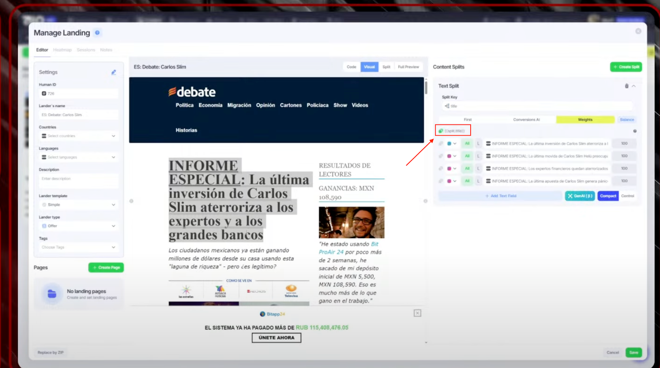Open the Countries dropdown

click(78, 136)
